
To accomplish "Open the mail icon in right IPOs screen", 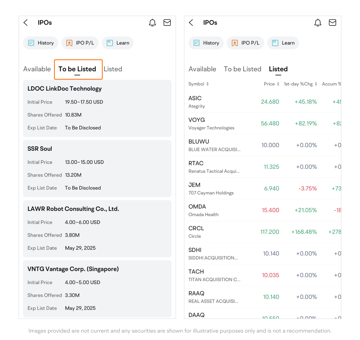I will (332, 23).
